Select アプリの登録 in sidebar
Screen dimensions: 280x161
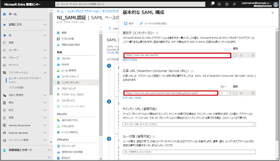16,87
